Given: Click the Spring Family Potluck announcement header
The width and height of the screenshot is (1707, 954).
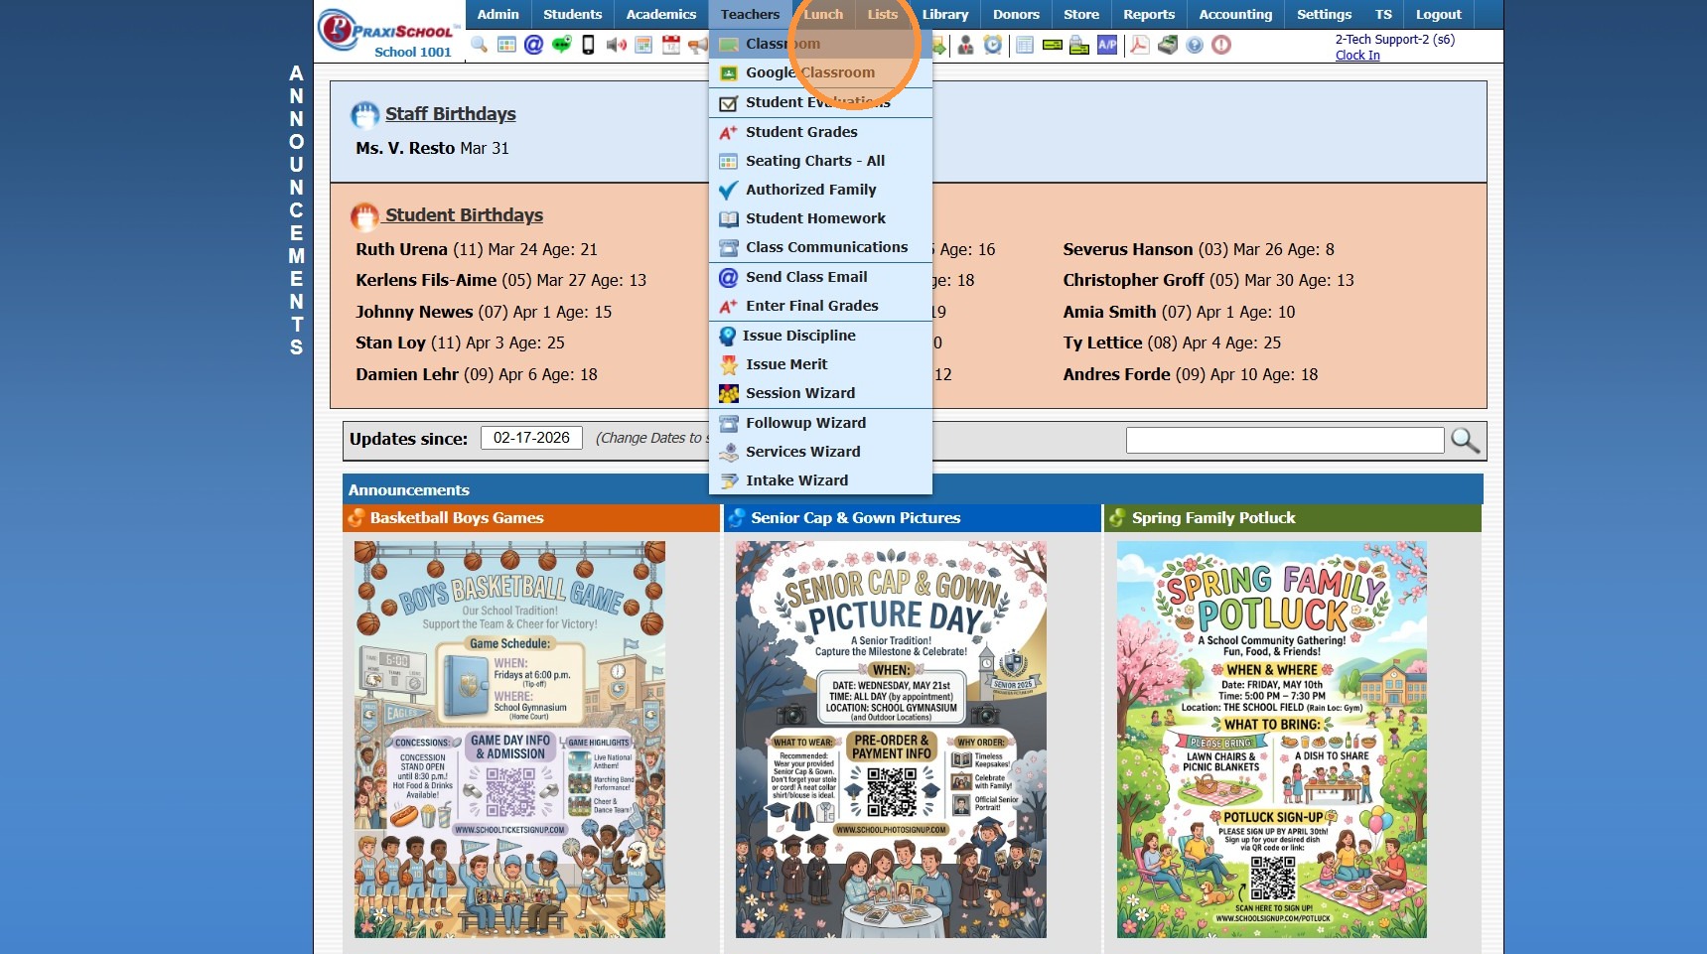Looking at the screenshot, I should (x=1293, y=518).
